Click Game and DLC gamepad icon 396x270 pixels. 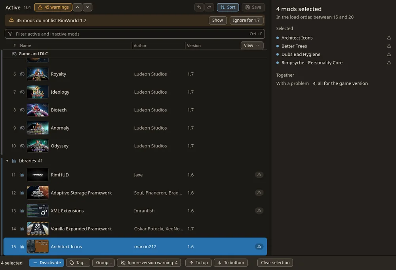click(14, 54)
